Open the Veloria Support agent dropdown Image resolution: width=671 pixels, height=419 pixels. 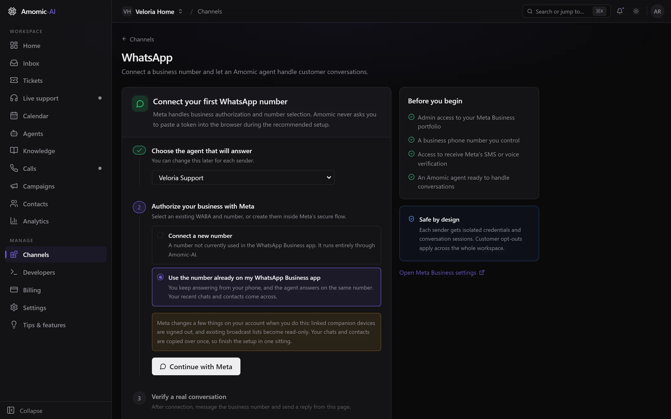point(243,178)
